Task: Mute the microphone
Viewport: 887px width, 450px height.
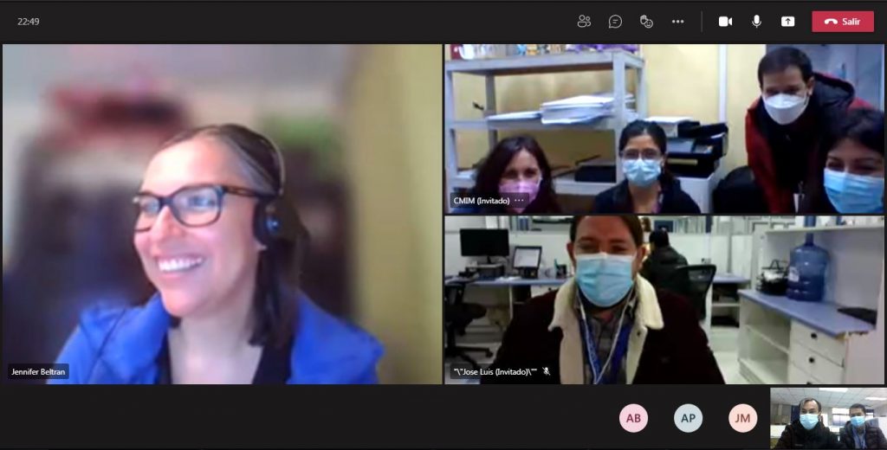Action: [x=756, y=22]
